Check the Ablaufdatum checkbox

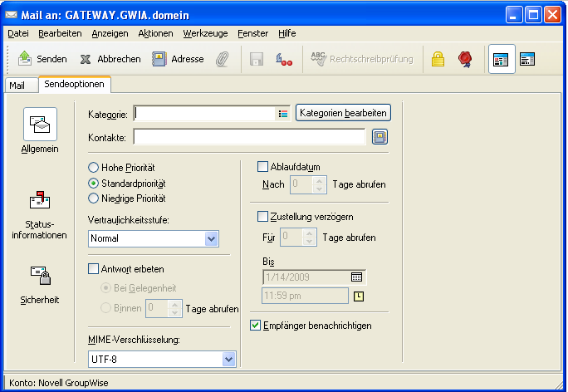(262, 167)
